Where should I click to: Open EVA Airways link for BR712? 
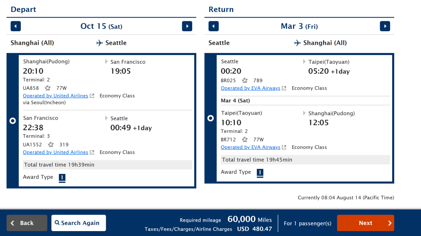pos(250,147)
